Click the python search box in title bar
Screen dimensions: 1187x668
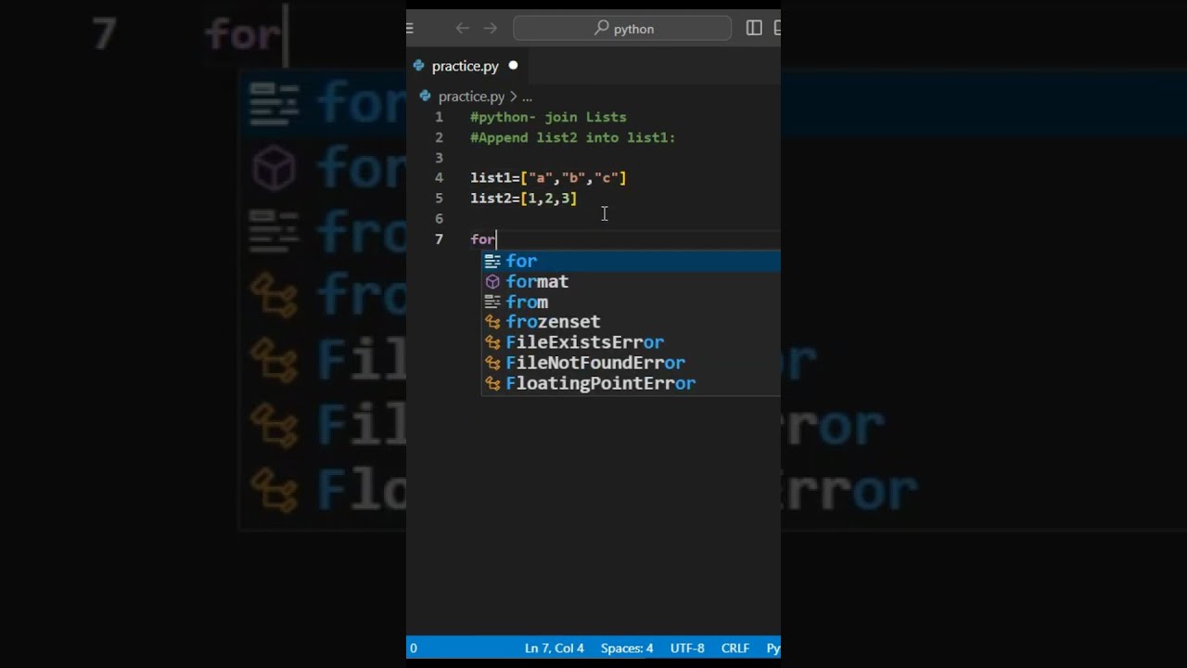624,29
